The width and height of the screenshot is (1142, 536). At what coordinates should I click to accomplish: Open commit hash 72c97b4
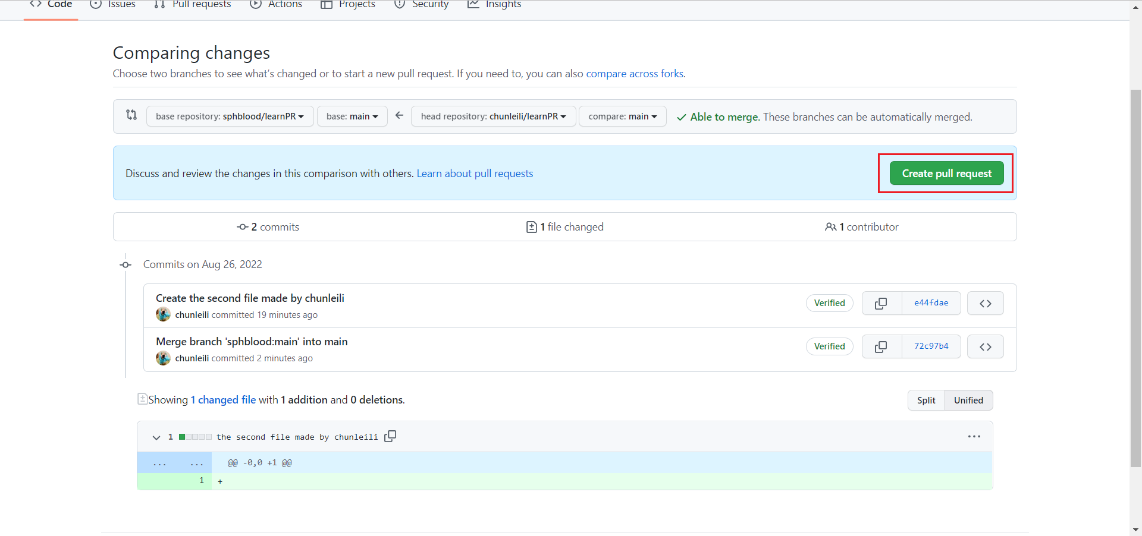(x=931, y=346)
